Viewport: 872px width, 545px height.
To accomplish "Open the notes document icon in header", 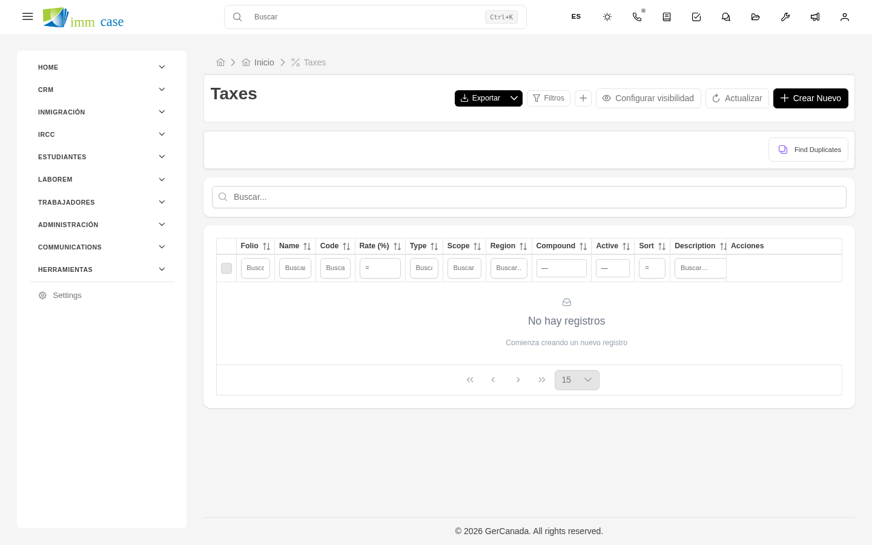I will click(x=667, y=17).
